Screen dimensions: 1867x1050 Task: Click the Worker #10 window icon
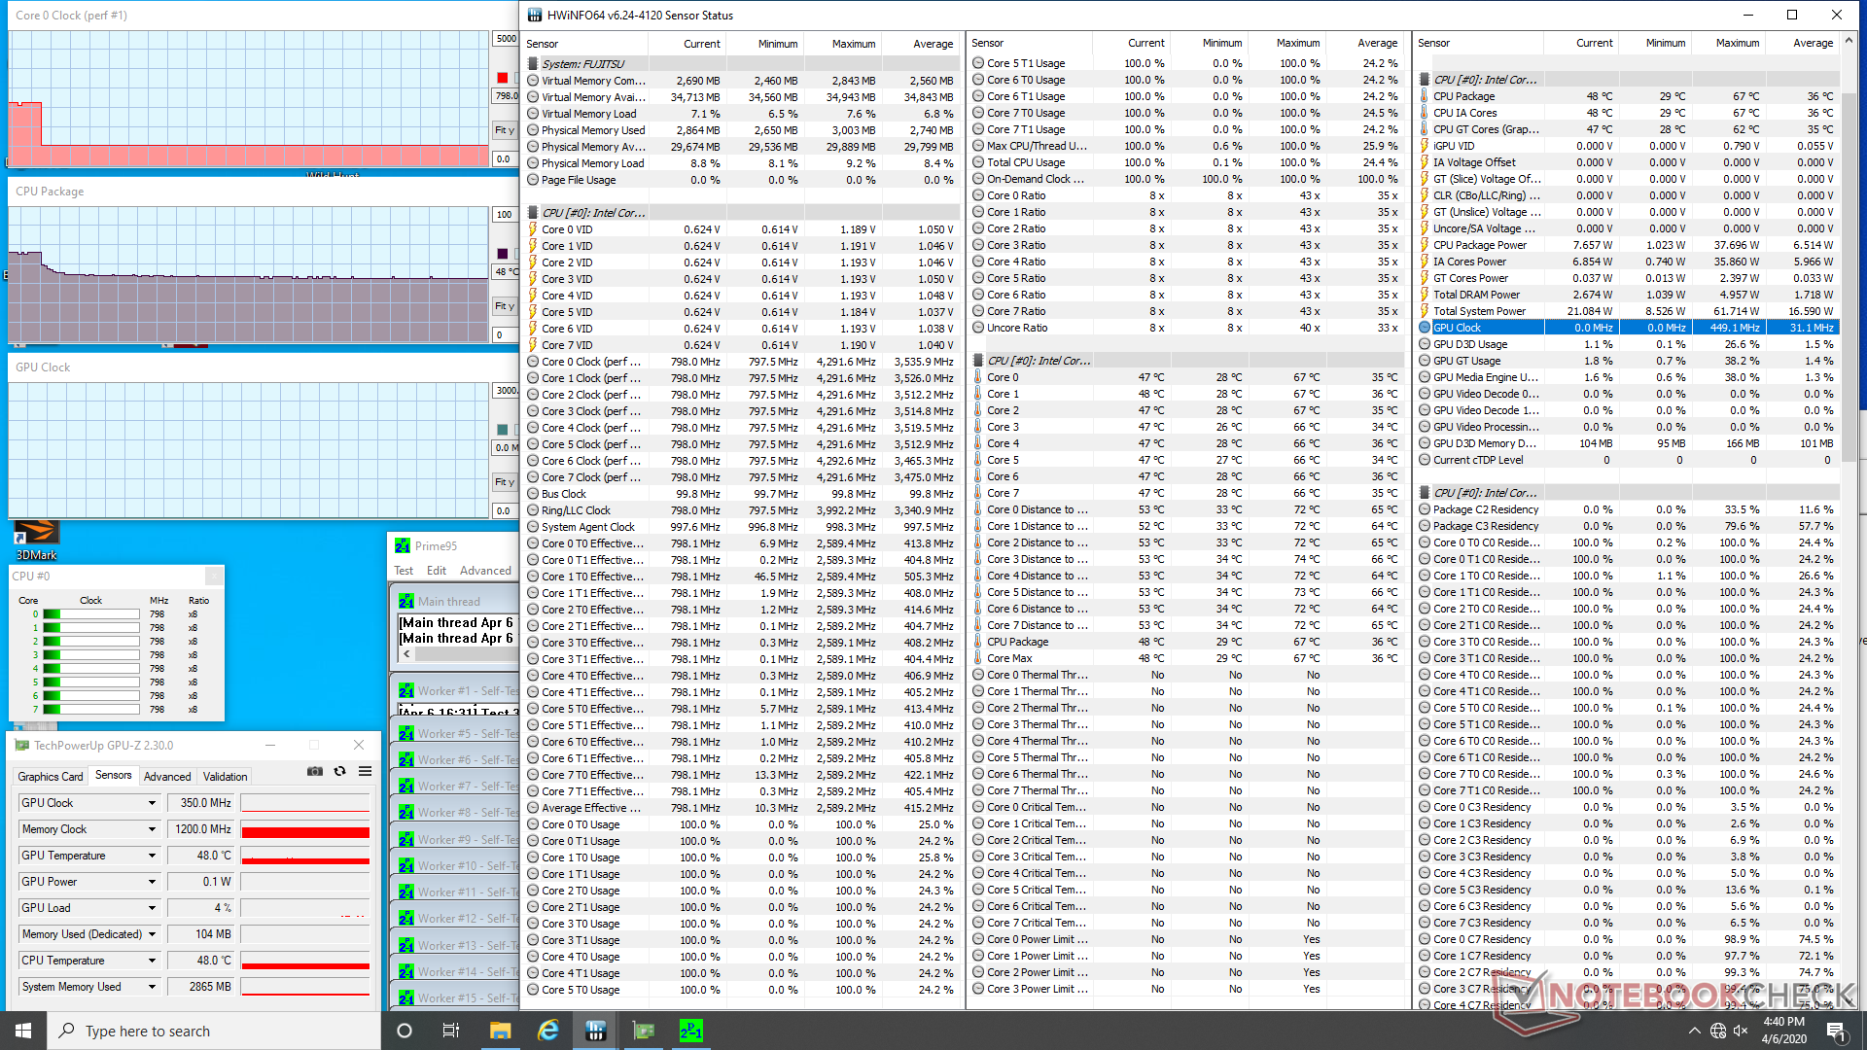coord(406,865)
